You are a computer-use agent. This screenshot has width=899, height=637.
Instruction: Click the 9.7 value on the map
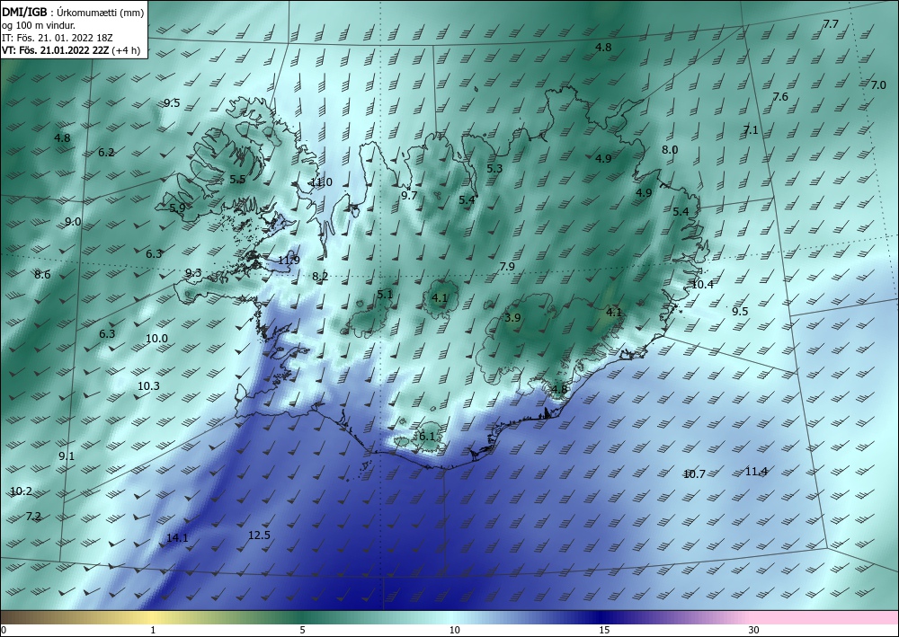409,196
